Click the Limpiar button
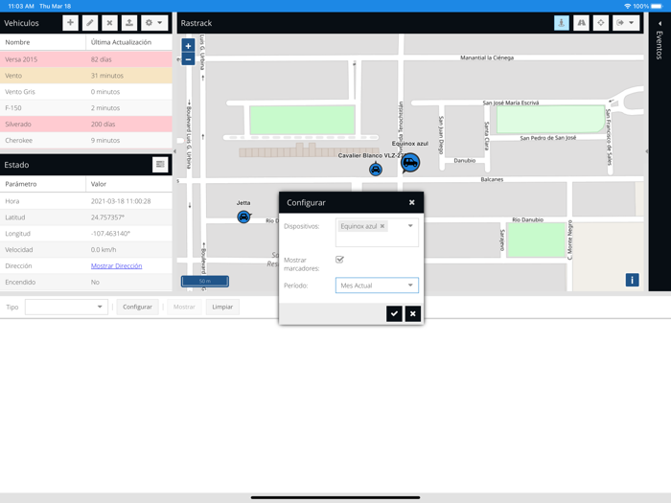The width and height of the screenshot is (671, 503). 222,307
